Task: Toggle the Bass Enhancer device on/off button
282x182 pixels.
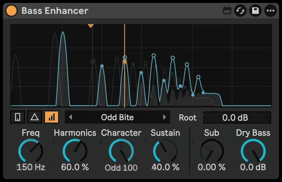Action: (x=11, y=10)
